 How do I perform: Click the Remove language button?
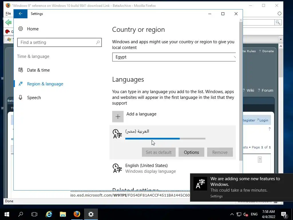(220, 152)
